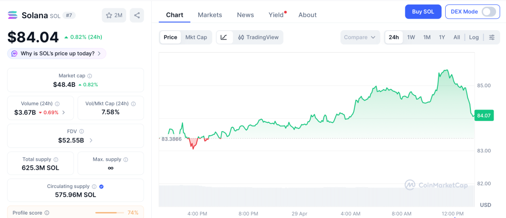This screenshot has width=506, height=218.
Task: Click the FDV info icon
Action: [x=82, y=132]
